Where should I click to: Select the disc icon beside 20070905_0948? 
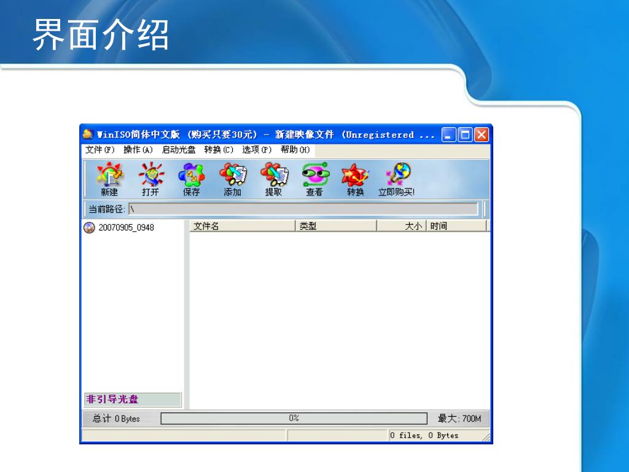pos(89,227)
